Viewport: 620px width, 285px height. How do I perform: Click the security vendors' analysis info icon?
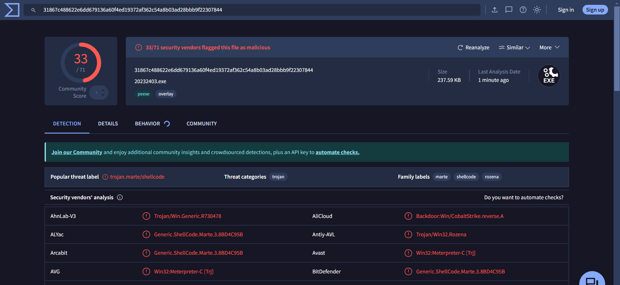pos(120,197)
